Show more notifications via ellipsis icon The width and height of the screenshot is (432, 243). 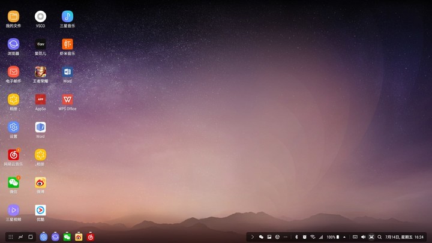[x=286, y=237]
